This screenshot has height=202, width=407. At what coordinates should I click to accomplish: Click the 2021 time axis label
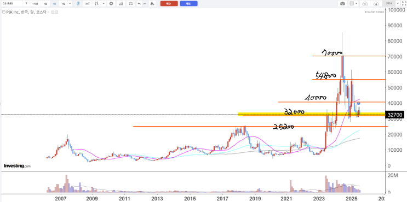[287, 198]
